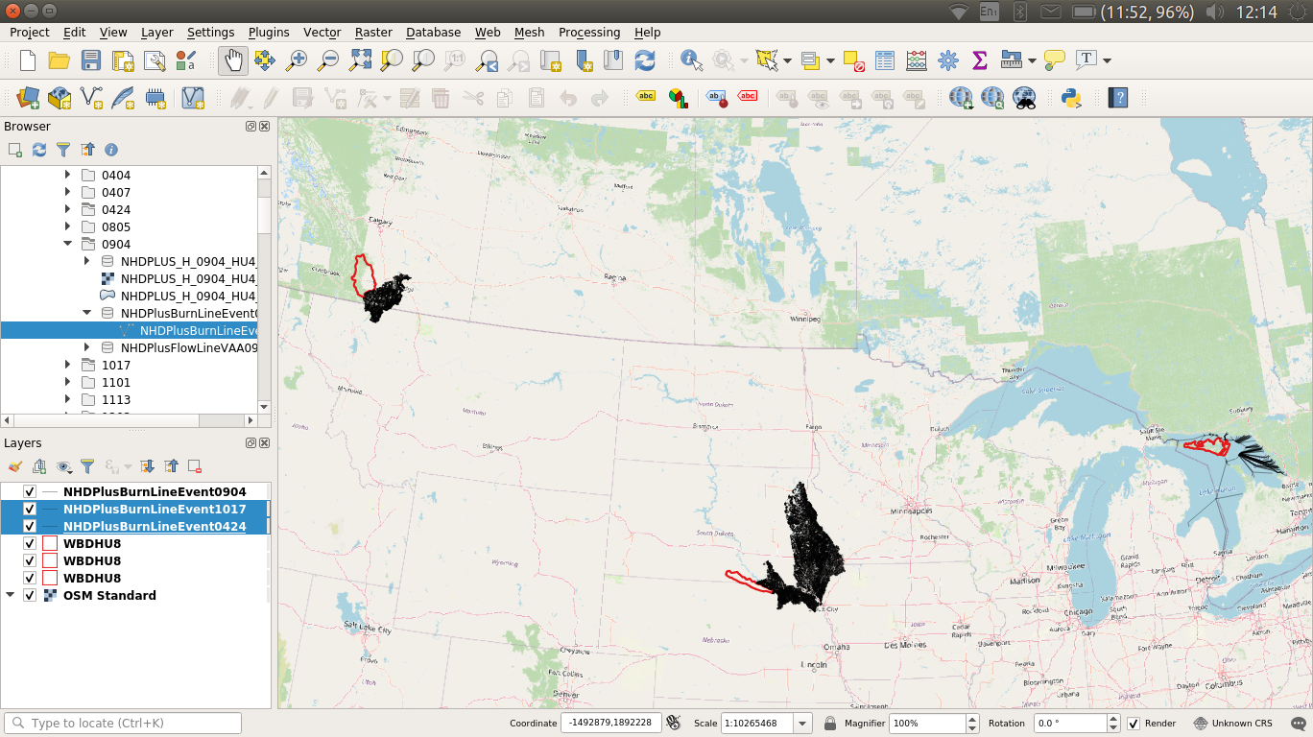Toggle the scale lock icon
Image resolution: width=1313 pixels, height=737 pixels.
pos(829,724)
